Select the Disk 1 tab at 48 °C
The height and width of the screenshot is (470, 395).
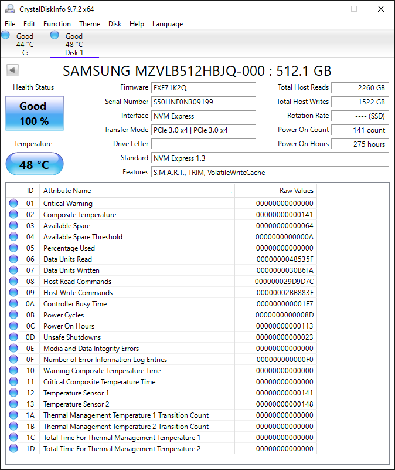point(74,44)
